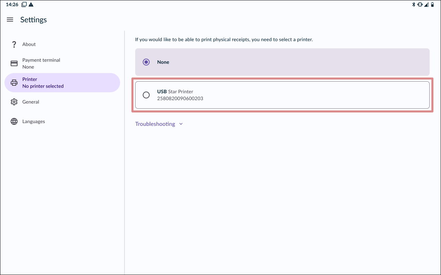The image size is (441, 275).
Task: Click printer serial 2580820090600203
Action: pos(180,98)
